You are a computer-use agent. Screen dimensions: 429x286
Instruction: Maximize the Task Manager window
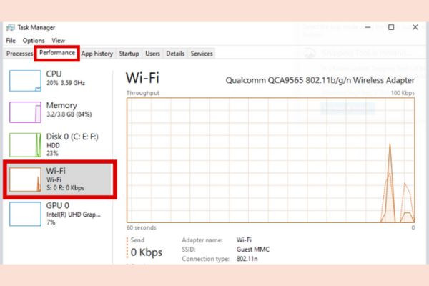click(x=391, y=27)
